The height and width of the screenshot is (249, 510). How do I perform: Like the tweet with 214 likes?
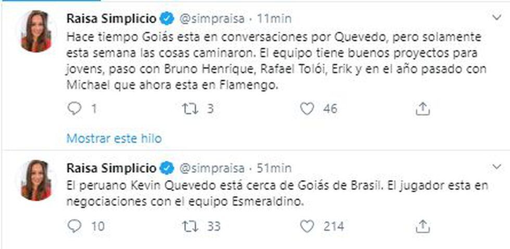click(308, 226)
